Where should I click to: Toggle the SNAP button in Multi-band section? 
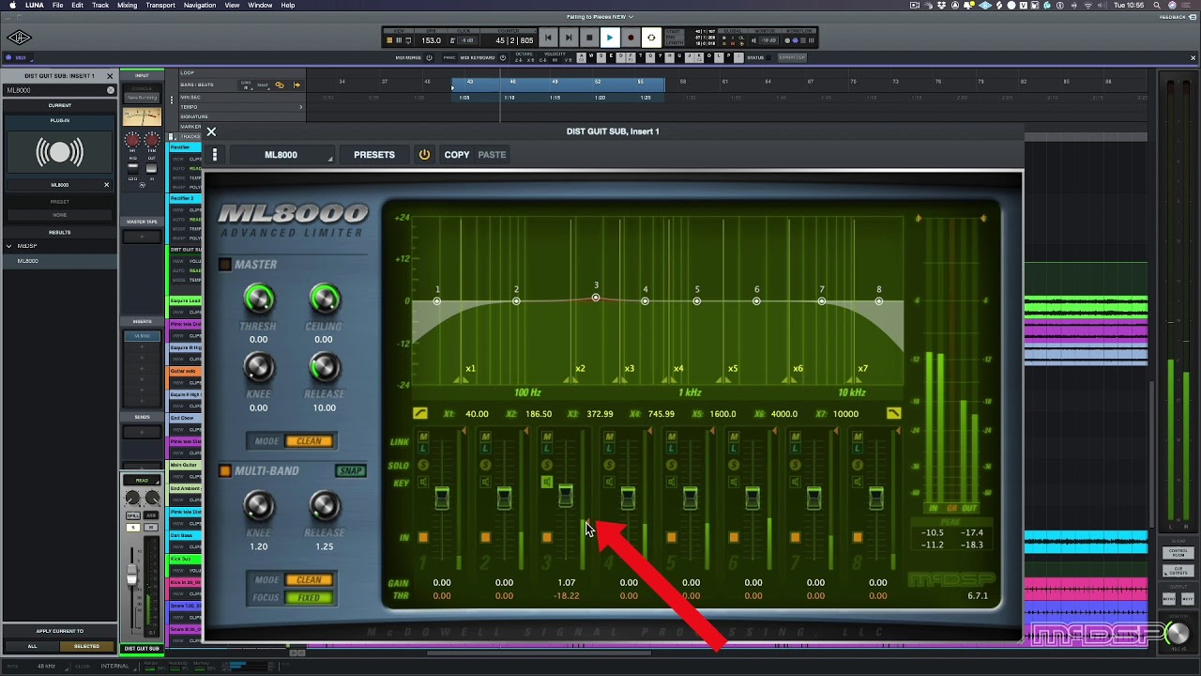point(350,471)
